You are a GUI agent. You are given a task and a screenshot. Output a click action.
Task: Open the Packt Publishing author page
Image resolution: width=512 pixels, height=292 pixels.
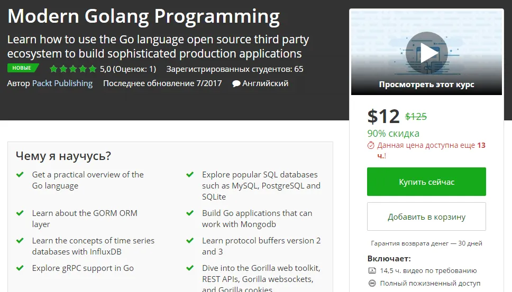[x=62, y=83]
